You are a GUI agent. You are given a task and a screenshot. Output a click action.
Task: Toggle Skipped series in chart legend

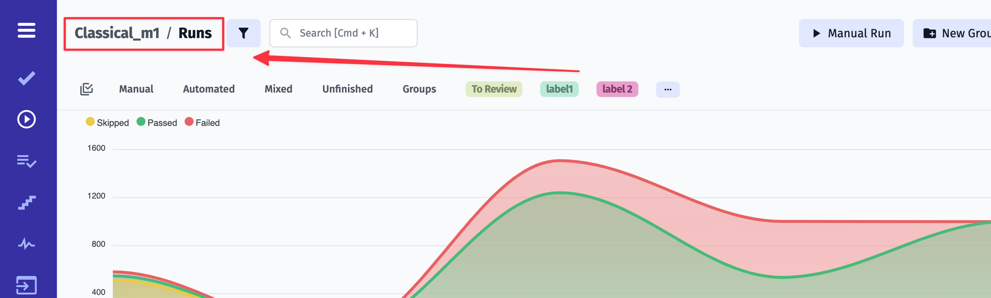[108, 122]
